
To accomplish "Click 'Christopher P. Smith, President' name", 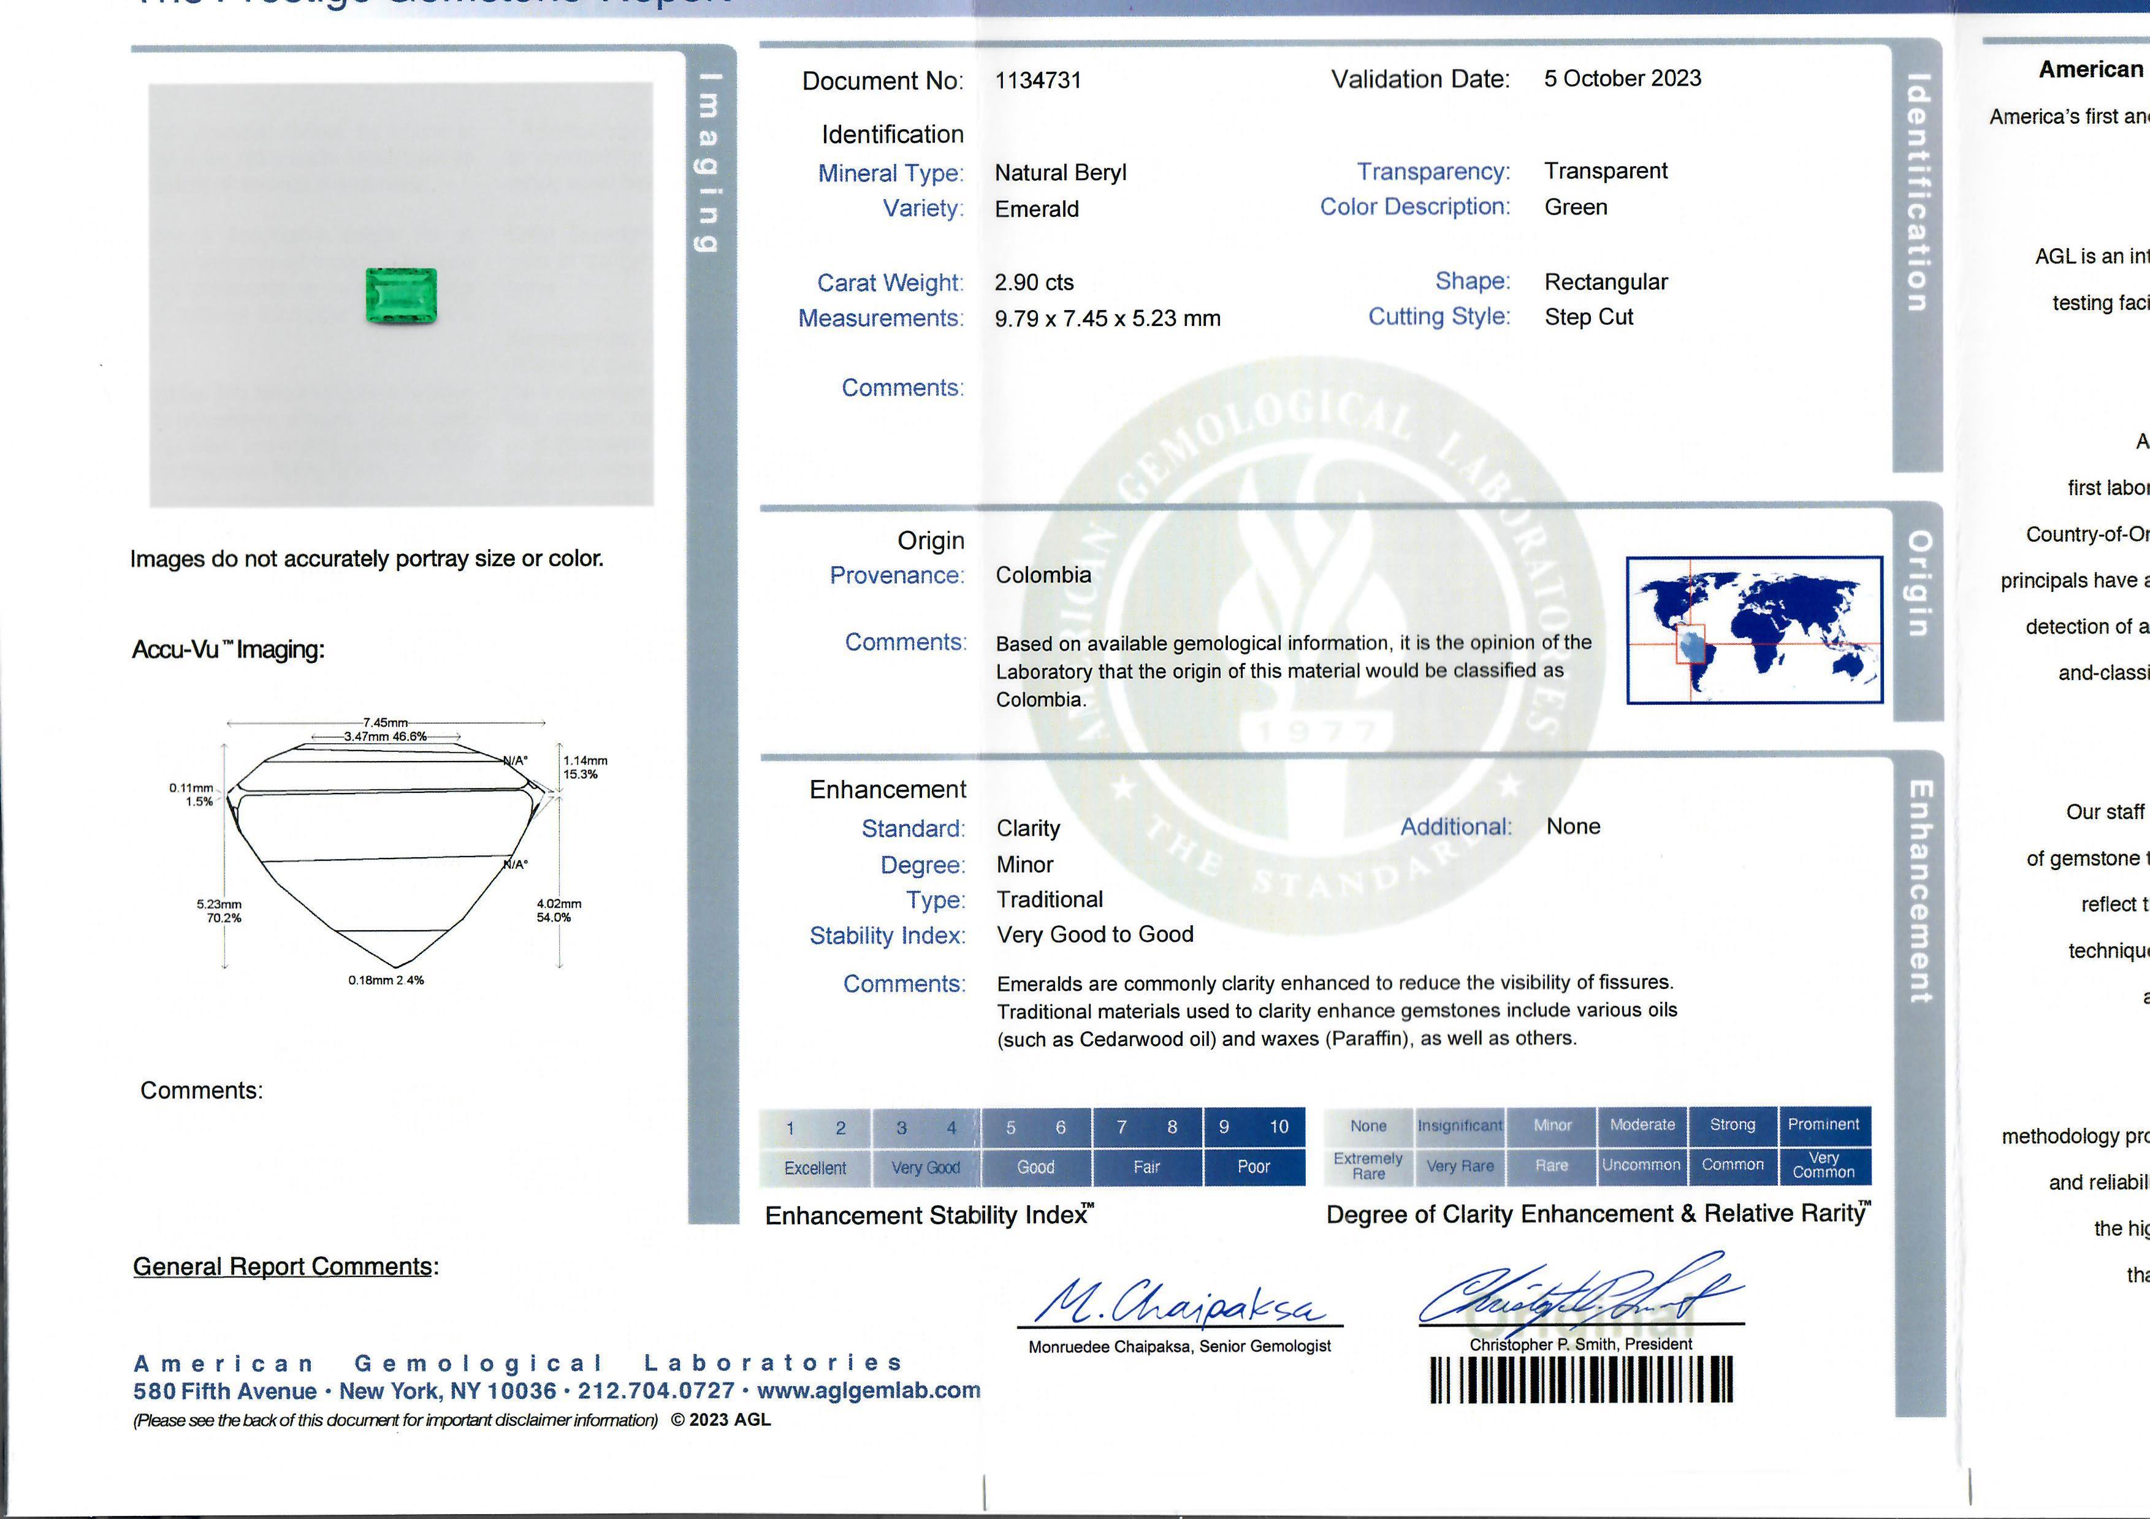I will pyautogui.click(x=1580, y=1345).
